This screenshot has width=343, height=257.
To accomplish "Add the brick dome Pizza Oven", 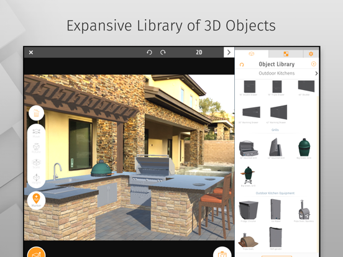I will (248, 241).
